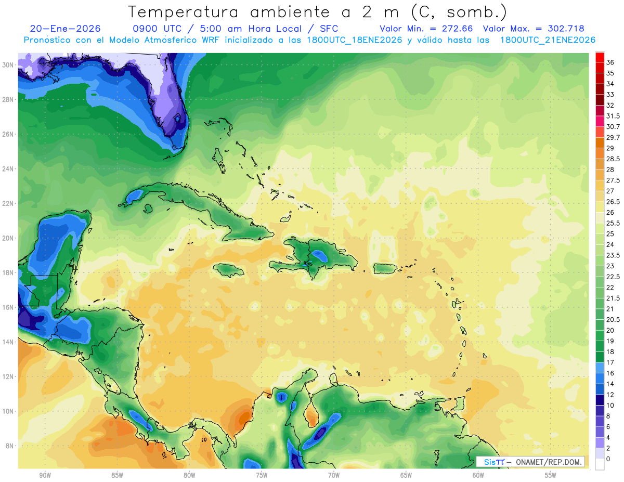Click the '26.5' legend value
Screen dimensions: 624x482
click(x=613, y=202)
